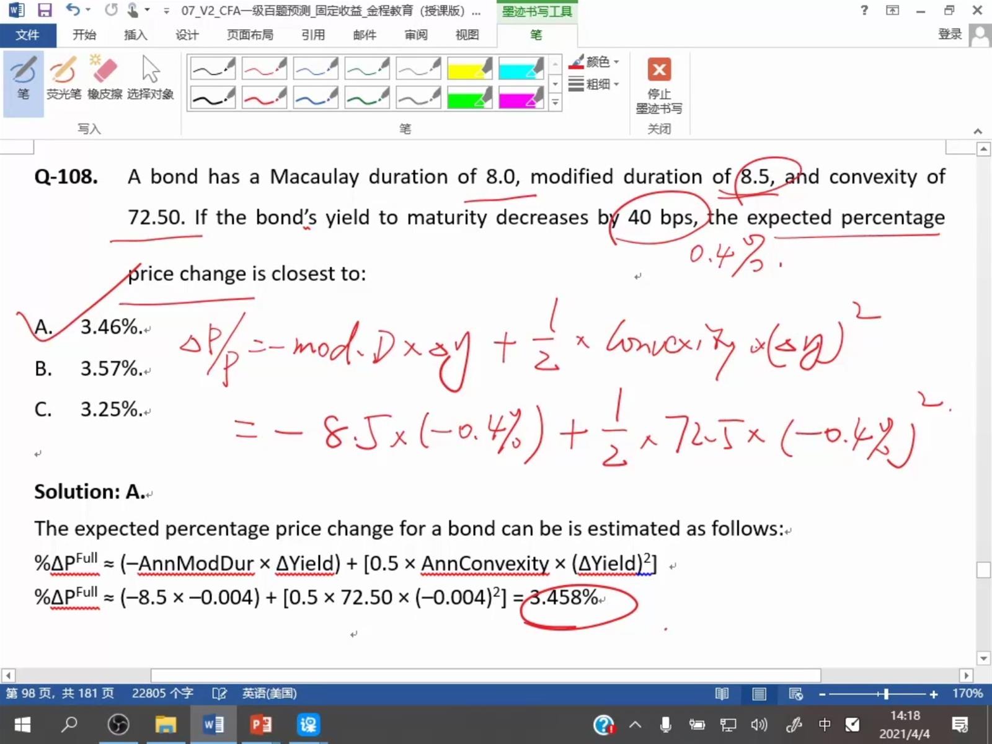This screenshot has height=744, width=992.
Task: Pick the thin red pen style
Action: (x=264, y=69)
